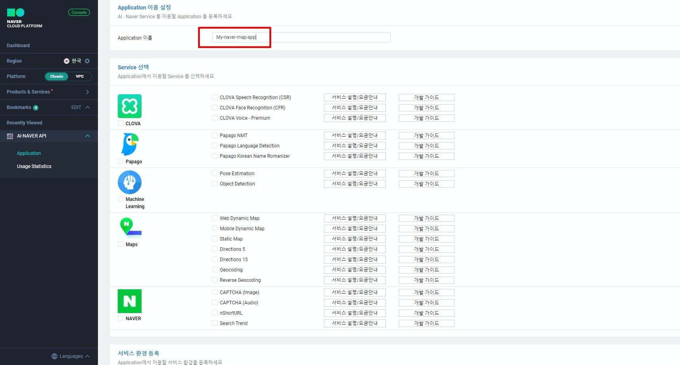Viewport: 680px width, 365px height.
Task: Check the Maps category checkbox
Action: pos(121,245)
